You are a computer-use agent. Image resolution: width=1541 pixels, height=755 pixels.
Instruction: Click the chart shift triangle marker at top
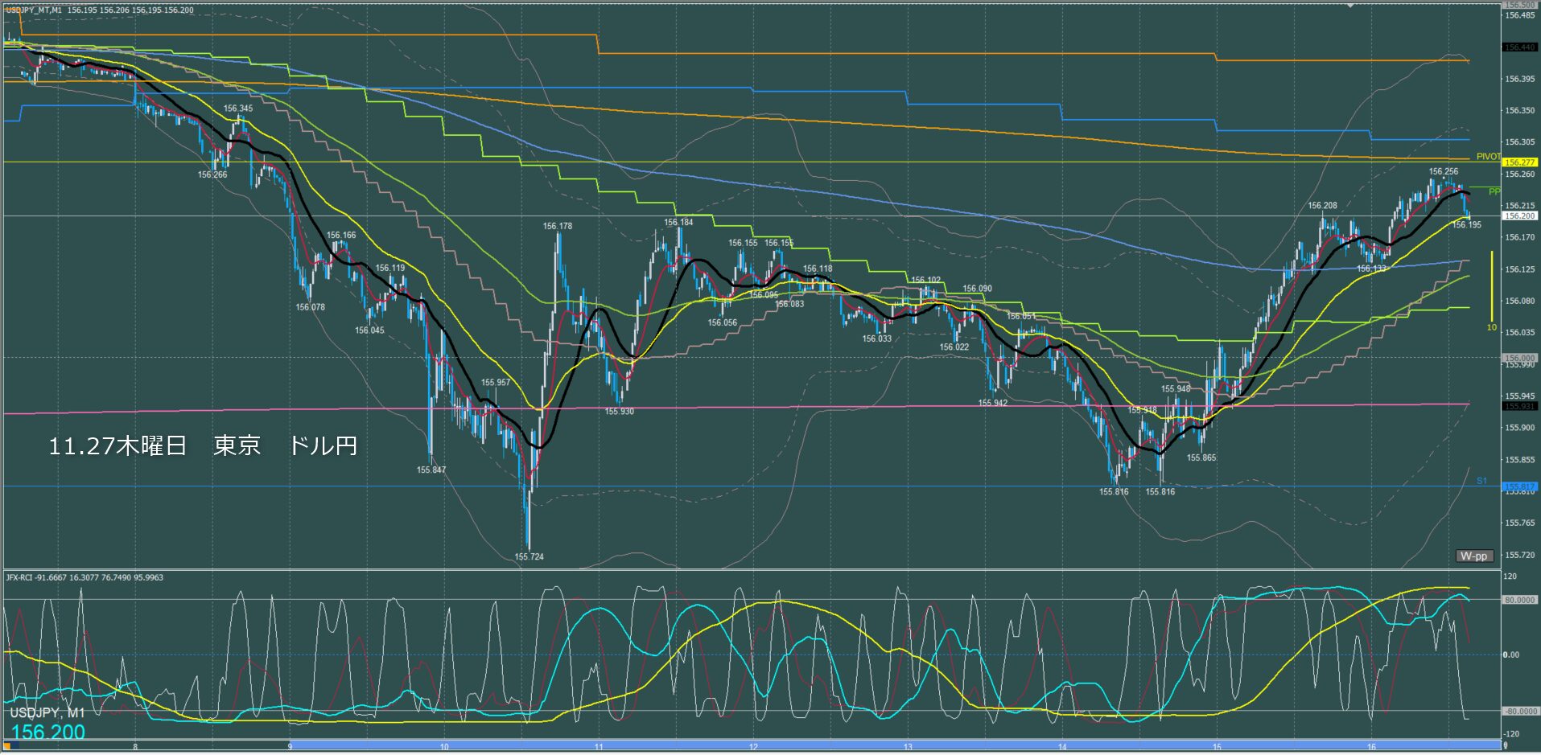(1351, 5)
